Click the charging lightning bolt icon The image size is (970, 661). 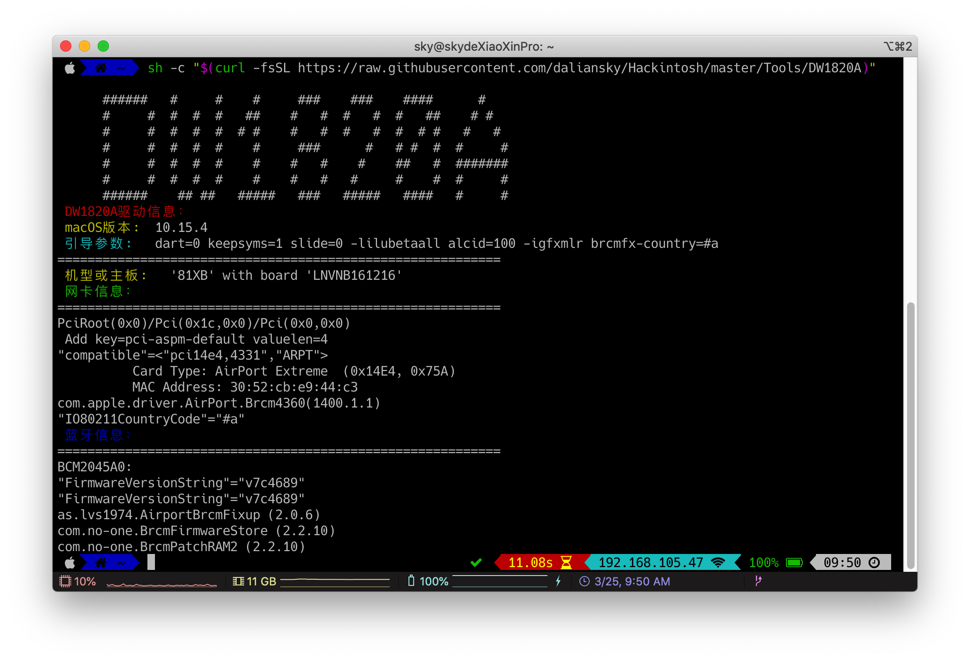coord(558,581)
